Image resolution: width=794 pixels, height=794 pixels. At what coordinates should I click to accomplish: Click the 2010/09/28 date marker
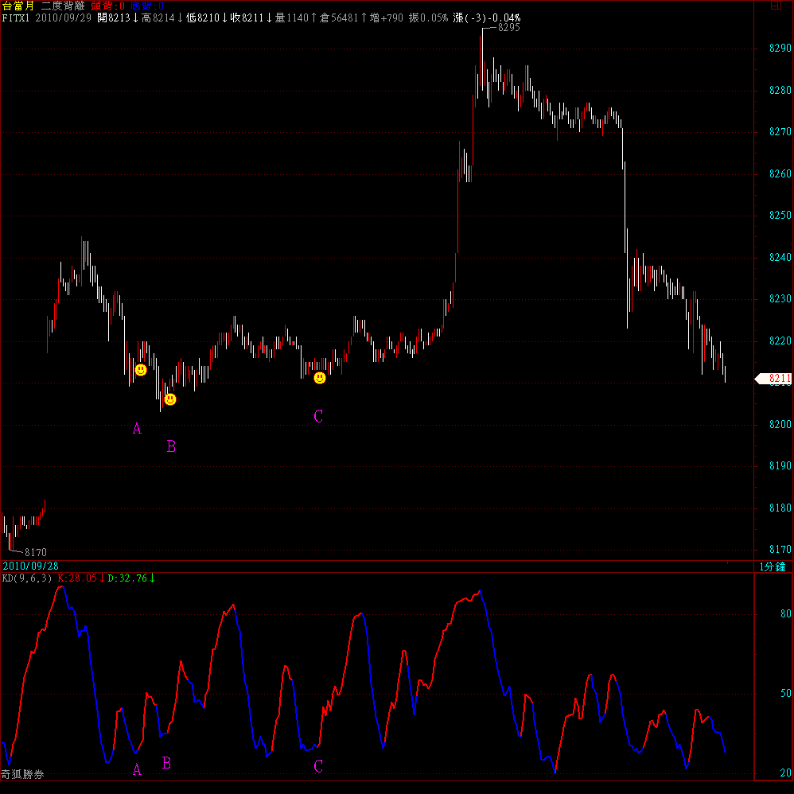30,566
